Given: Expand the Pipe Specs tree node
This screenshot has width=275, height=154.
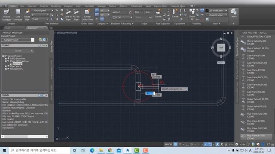Looking at the screenshot, I should 6,66.
